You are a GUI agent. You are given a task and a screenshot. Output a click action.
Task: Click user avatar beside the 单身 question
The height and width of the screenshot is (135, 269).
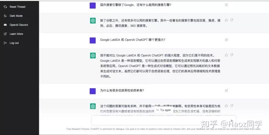[93, 91]
